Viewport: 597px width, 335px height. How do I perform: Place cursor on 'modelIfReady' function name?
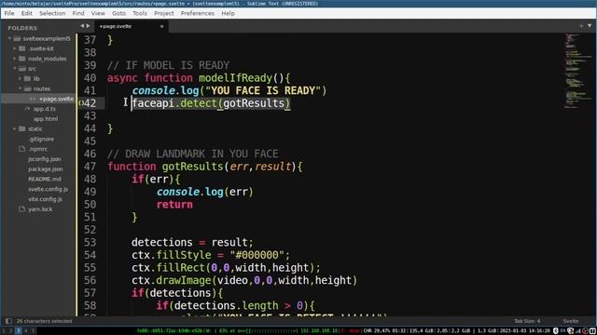coord(235,78)
